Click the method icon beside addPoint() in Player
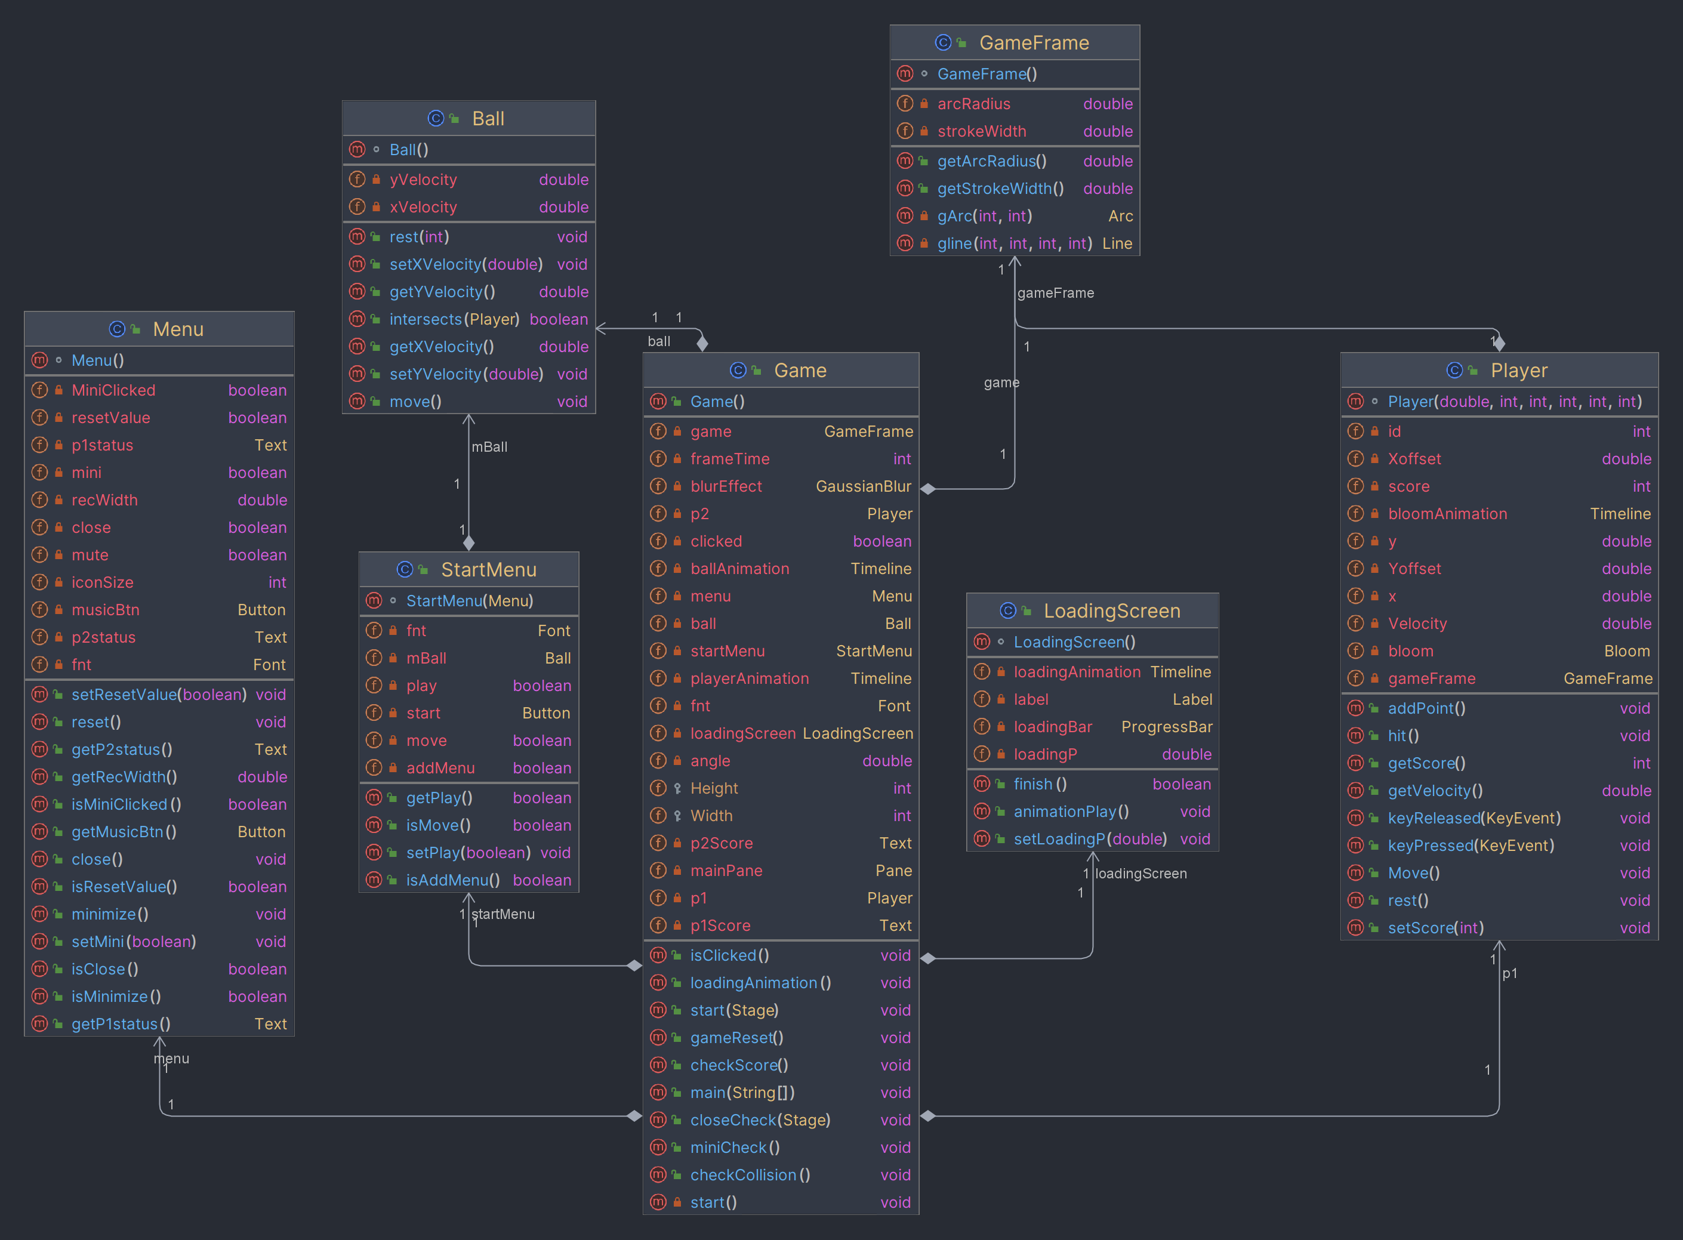This screenshot has height=1240, width=1683. pyautogui.click(x=1357, y=708)
